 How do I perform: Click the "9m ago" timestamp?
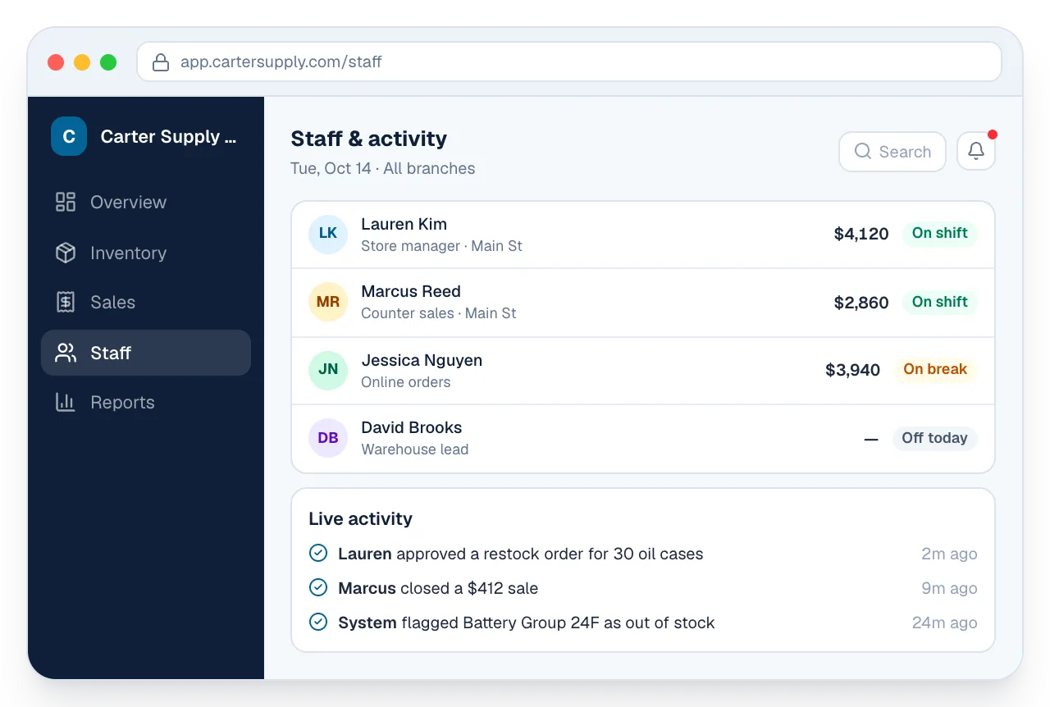[949, 588]
